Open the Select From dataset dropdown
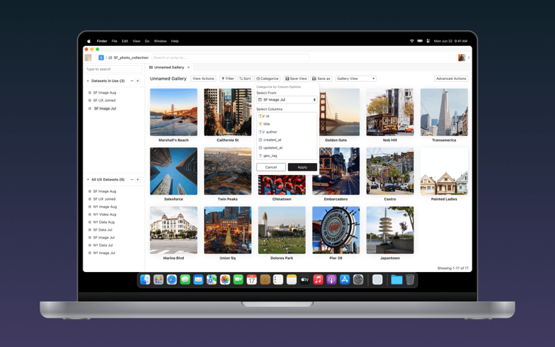Viewport: 555px width, 347px height. (287, 100)
